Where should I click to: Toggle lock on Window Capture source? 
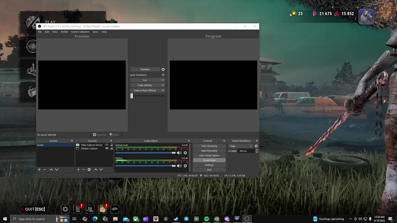pos(112,148)
